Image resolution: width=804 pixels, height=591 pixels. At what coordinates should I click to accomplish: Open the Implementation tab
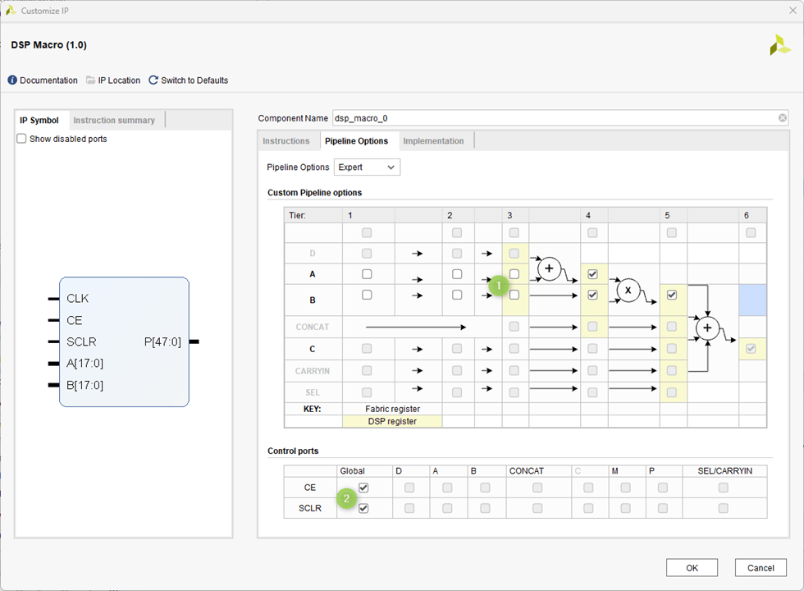[x=433, y=141]
